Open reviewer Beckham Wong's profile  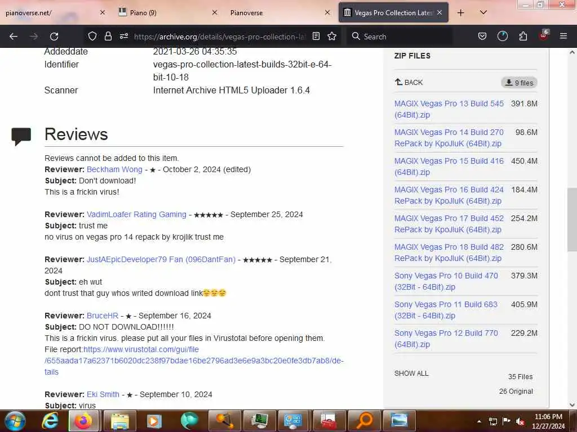pyautogui.click(x=114, y=169)
